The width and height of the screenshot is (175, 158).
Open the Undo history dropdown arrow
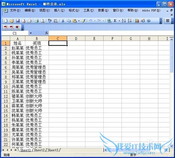pos(95,21)
